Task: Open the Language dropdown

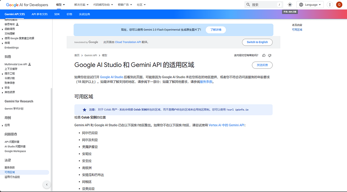Action: pos(310,5)
